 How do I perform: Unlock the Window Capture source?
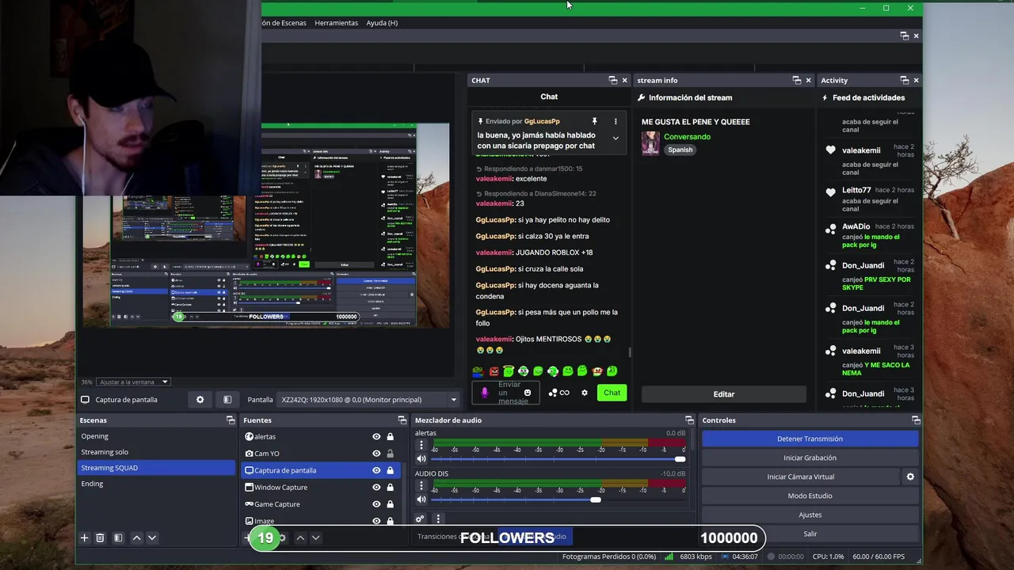[x=390, y=488]
